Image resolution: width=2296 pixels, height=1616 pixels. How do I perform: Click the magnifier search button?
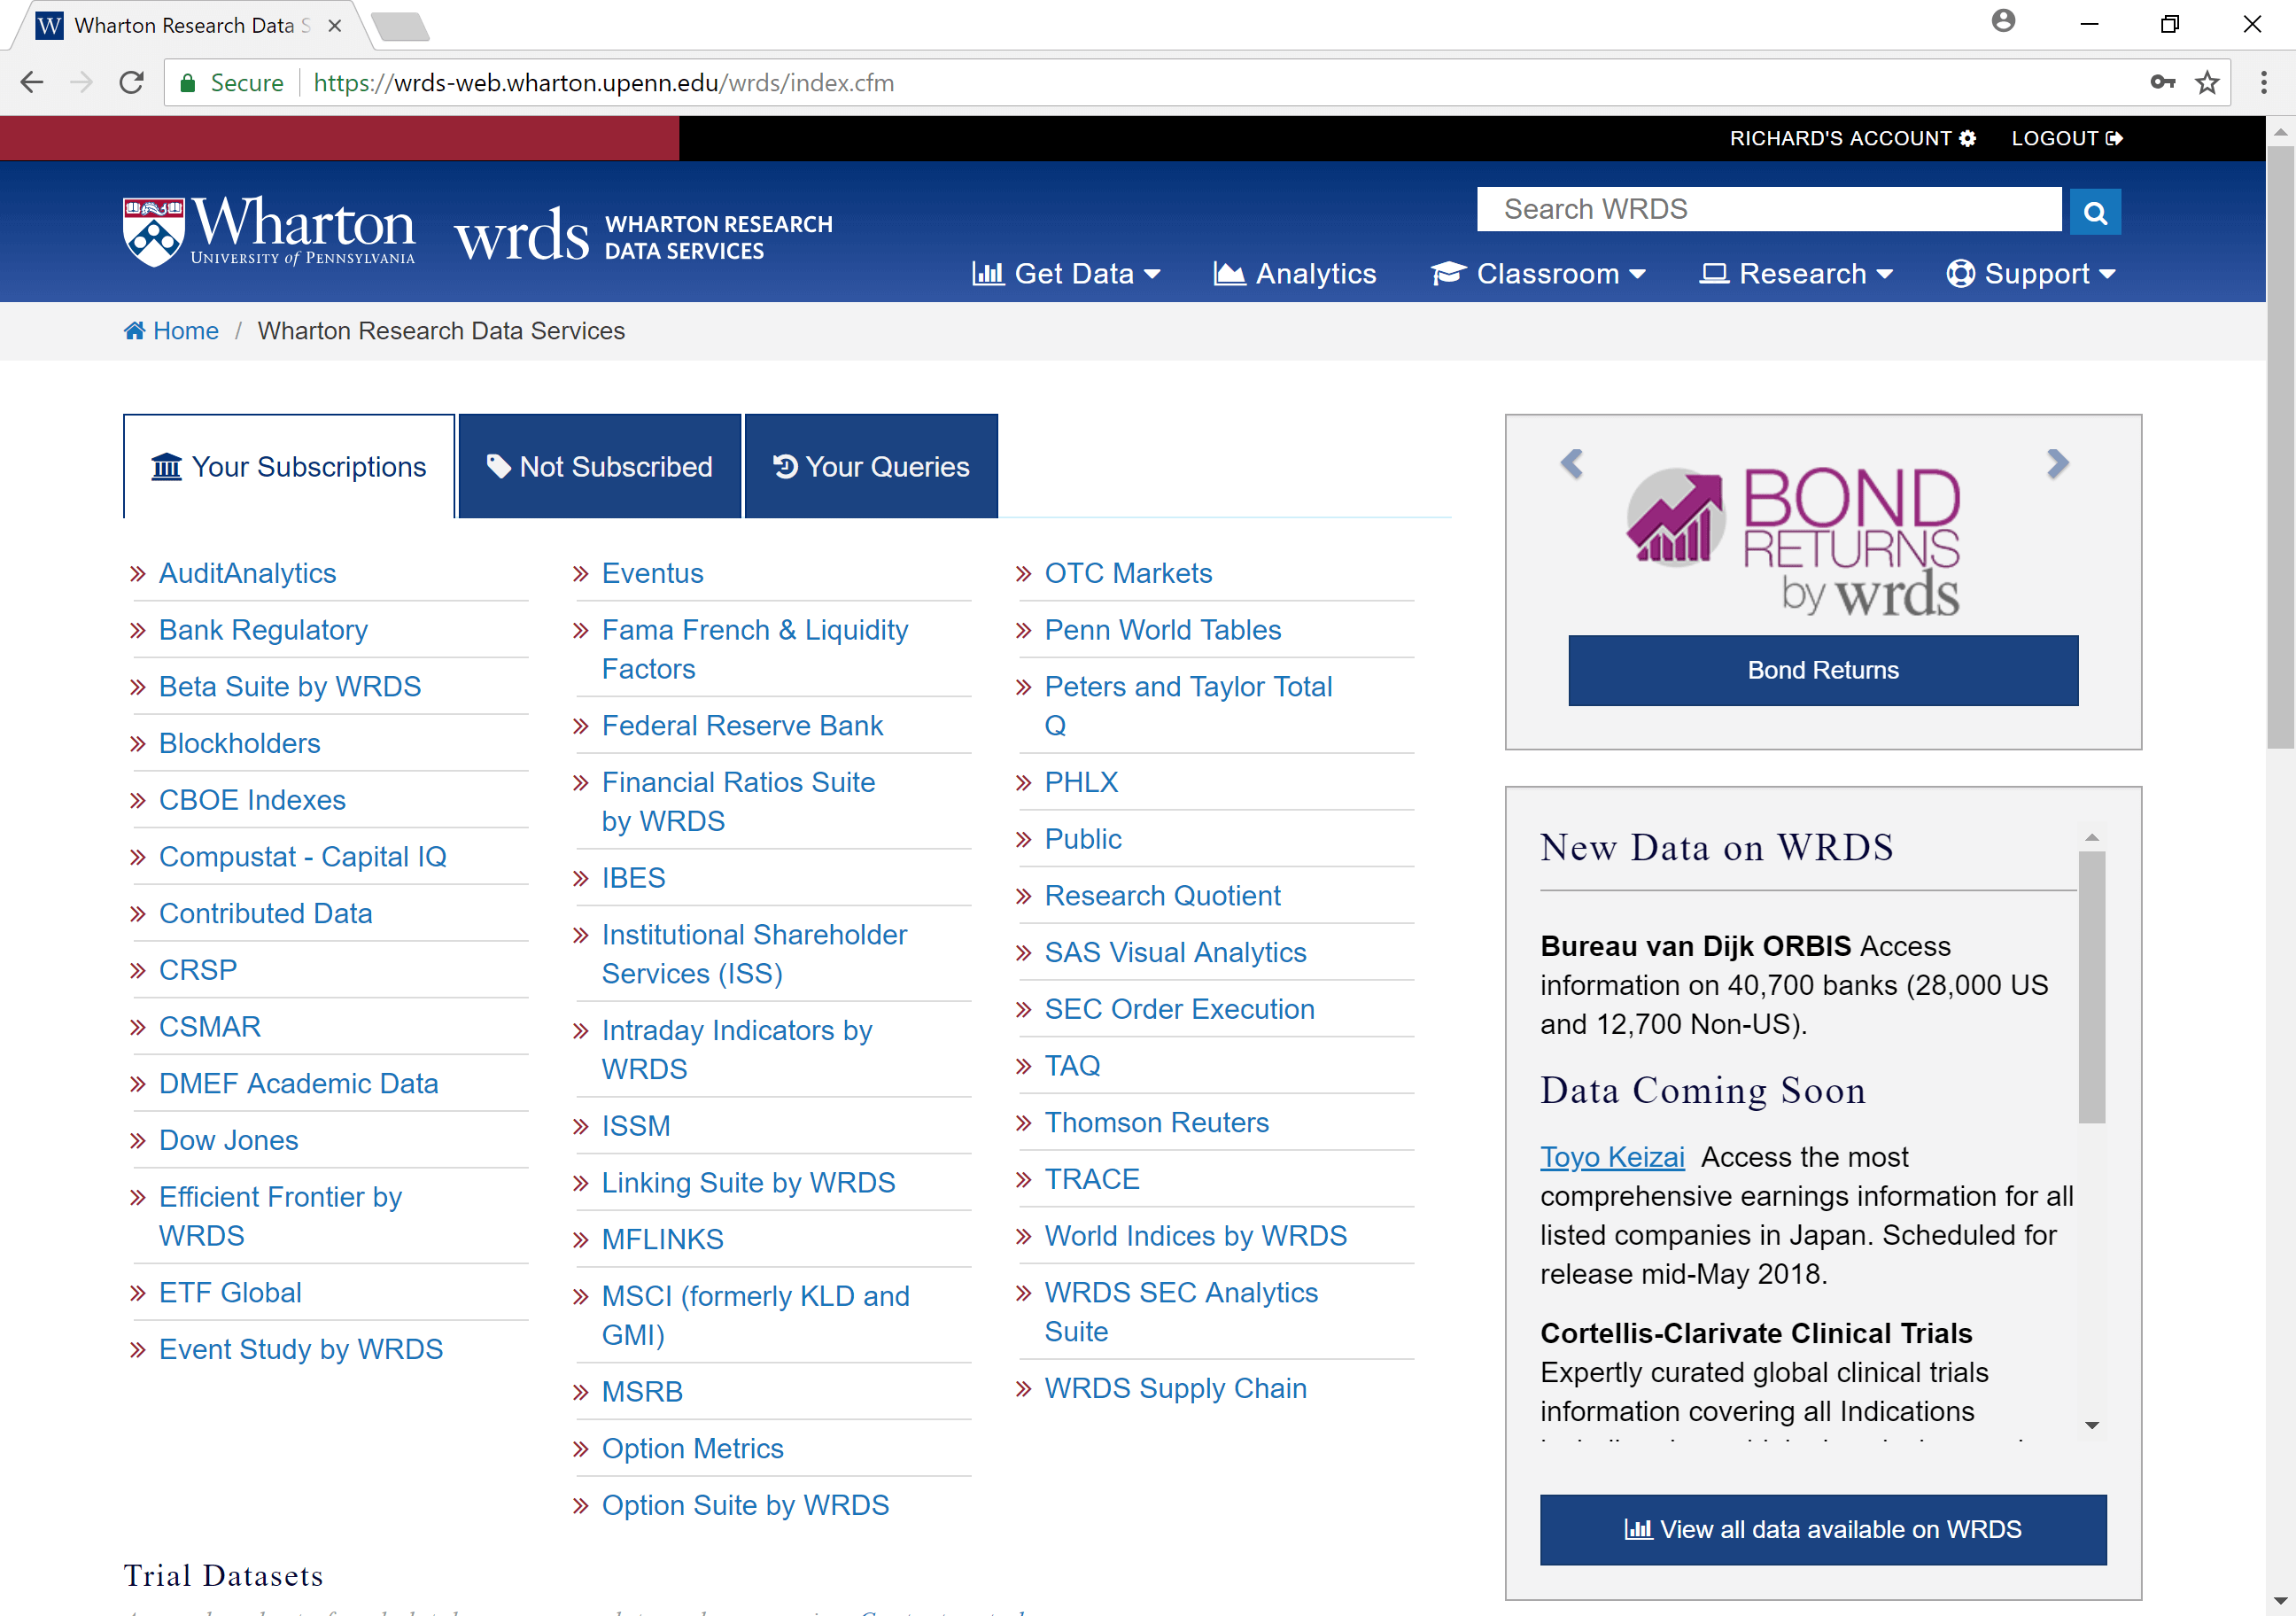pyautogui.click(x=2094, y=212)
